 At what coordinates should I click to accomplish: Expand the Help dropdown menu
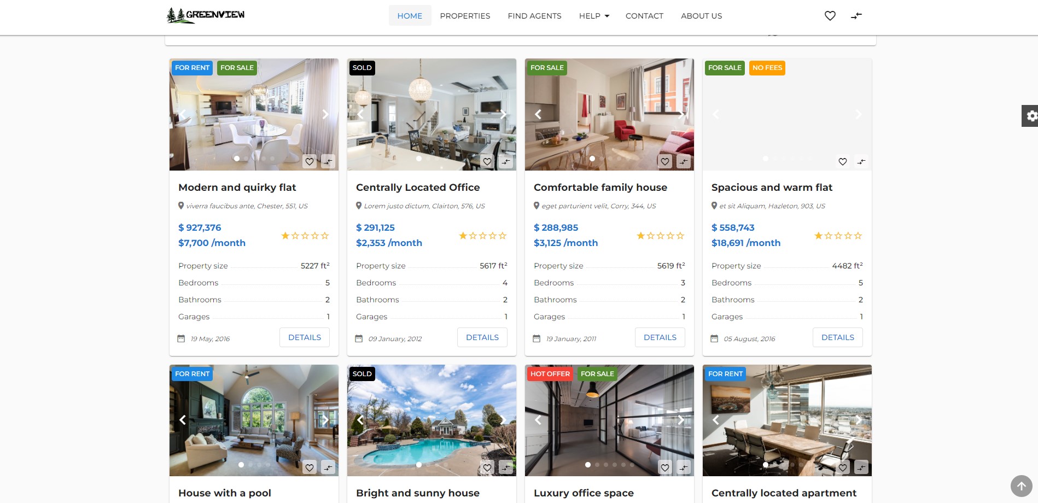(x=594, y=16)
